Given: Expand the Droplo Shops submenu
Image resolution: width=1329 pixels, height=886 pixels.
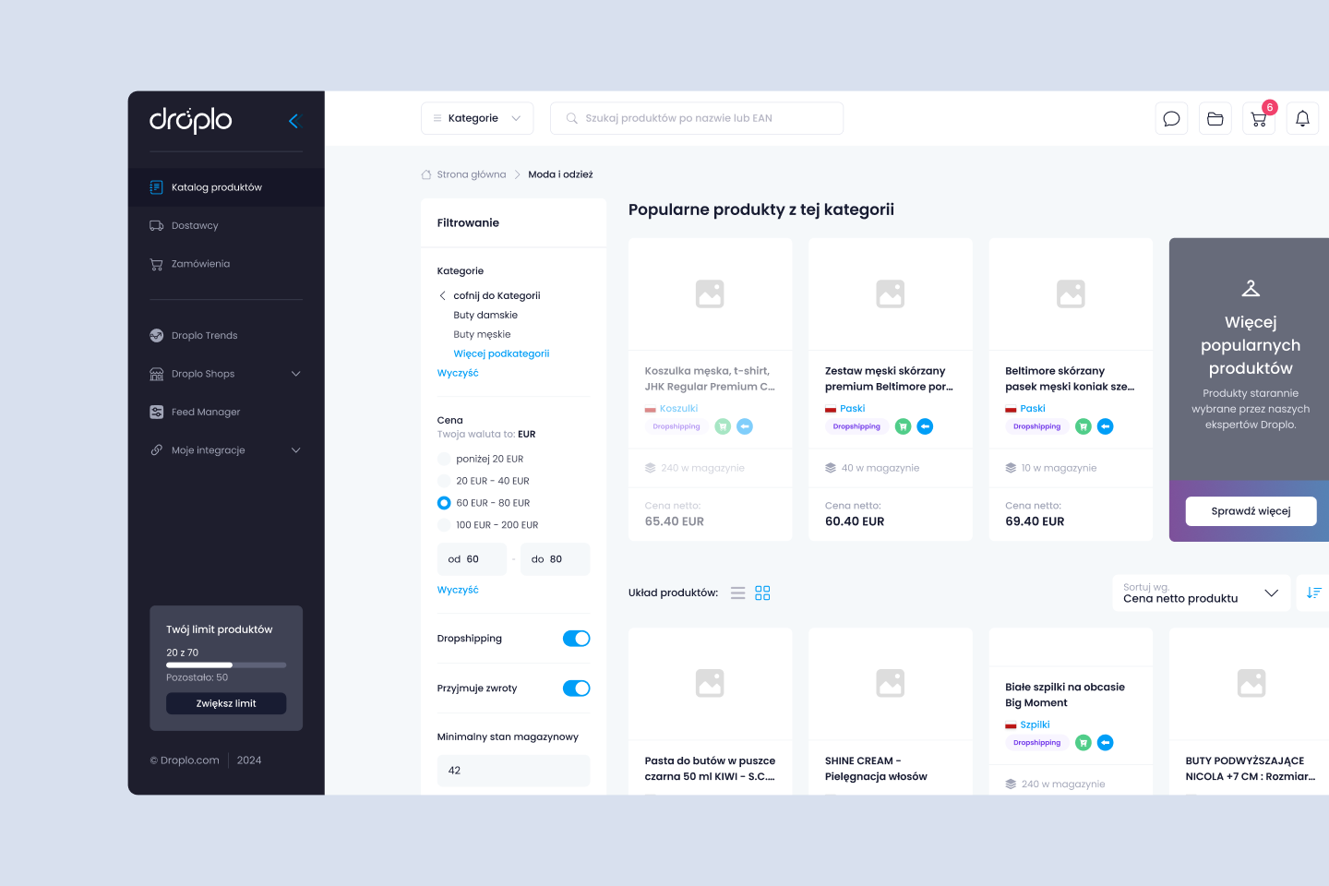Looking at the screenshot, I should [296, 374].
